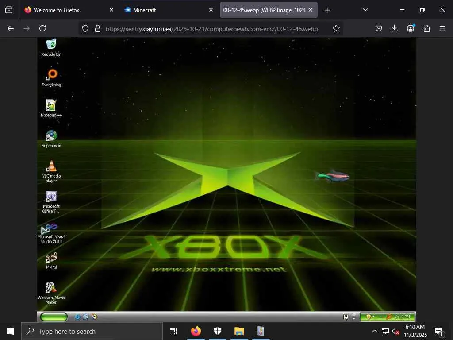Click the help question mark tray icon

(346, 317)
